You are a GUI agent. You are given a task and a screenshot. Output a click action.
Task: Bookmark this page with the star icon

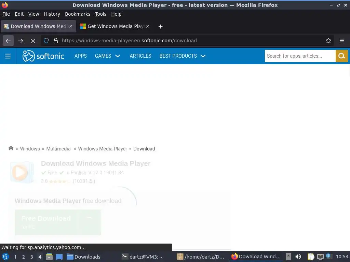pos(328,41)
